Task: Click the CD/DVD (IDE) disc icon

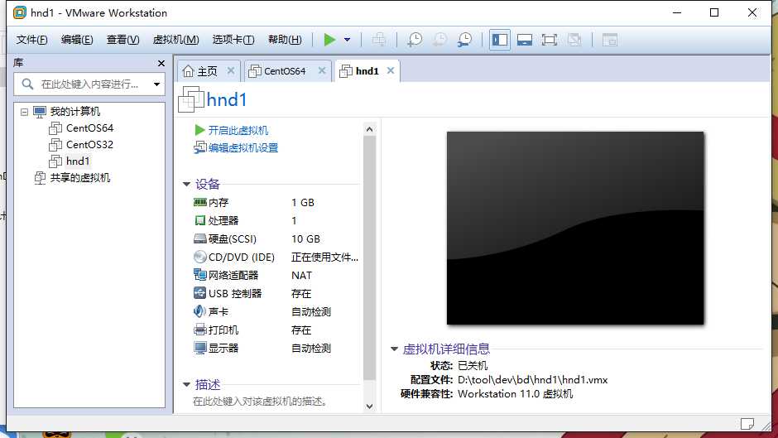Action: click(200, 257)
